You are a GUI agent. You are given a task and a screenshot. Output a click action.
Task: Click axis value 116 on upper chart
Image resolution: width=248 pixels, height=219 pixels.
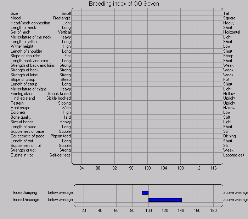click(213, 168)
